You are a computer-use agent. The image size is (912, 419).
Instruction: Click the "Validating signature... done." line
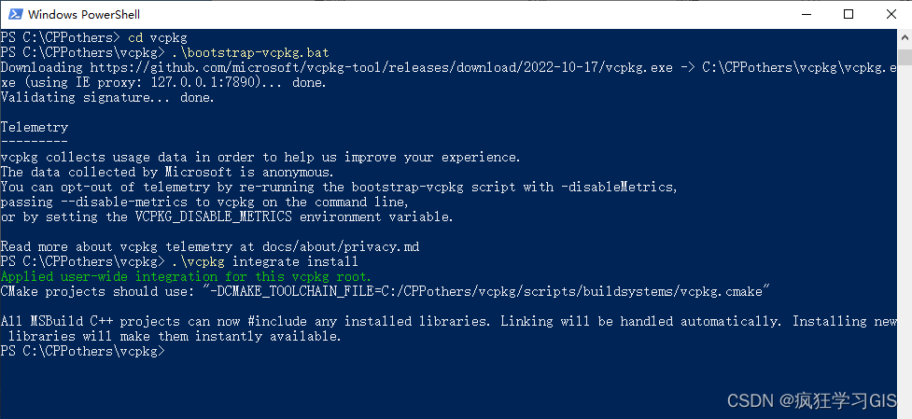107,97
